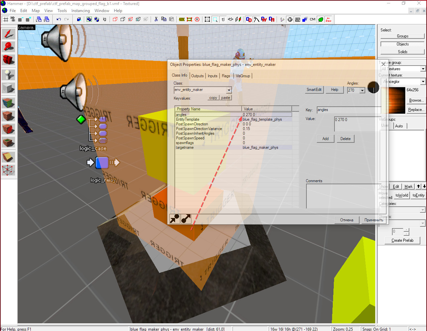The width and height of the screenshot is (427, 331).
Task: Open the Current texture dropdown
Action: (423, 82)
